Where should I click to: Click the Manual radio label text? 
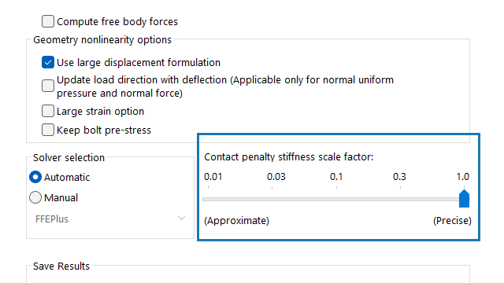[61, 198]
